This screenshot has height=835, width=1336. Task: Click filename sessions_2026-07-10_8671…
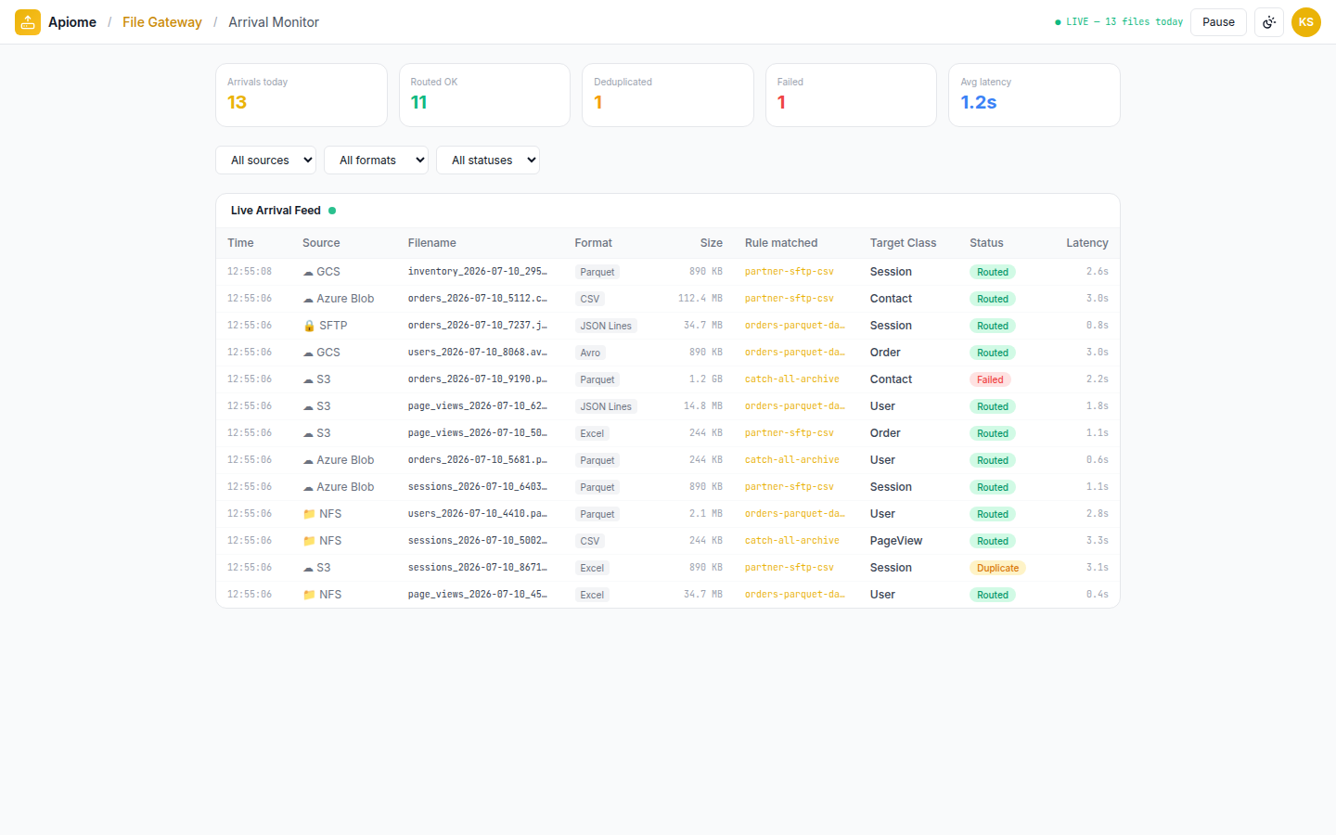[x=478, y=568]
